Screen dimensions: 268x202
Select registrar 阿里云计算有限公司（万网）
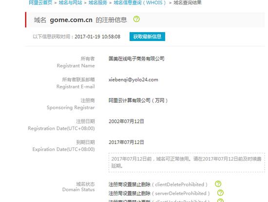coord(138,101)
